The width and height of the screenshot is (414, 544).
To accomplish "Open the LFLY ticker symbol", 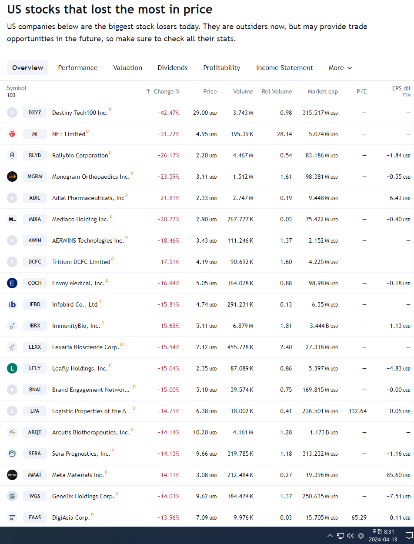I will coord(35,368).
